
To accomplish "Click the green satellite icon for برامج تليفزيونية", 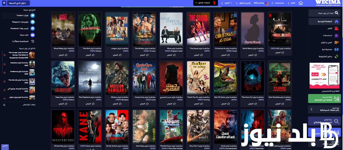I will [336, 56].
